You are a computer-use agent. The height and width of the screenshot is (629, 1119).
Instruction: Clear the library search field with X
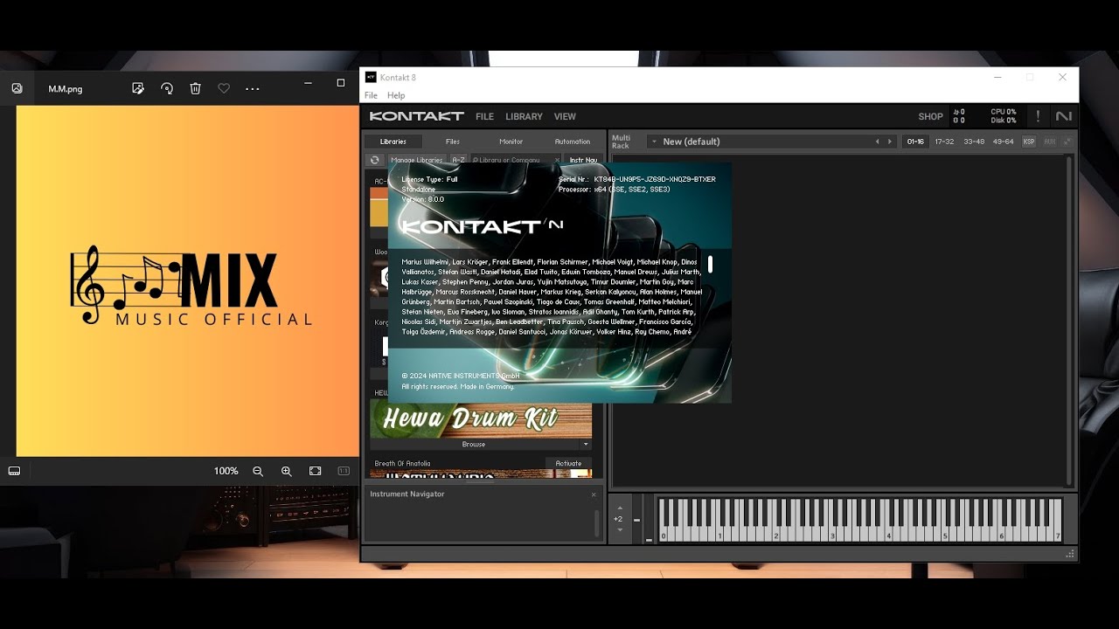point(557,160)
